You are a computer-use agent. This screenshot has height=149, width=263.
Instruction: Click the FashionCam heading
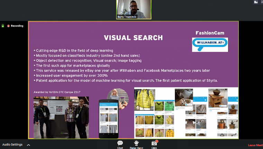pyautogui.click(x=210, y=33)
